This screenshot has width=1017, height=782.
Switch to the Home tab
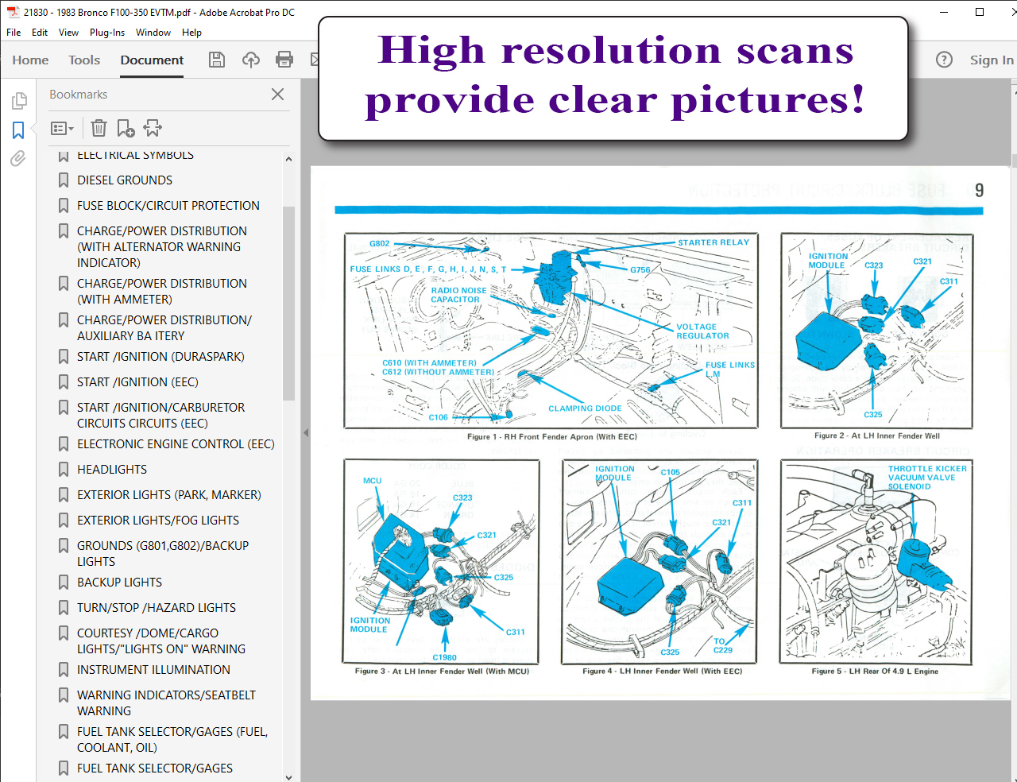[x=30, y=60]
